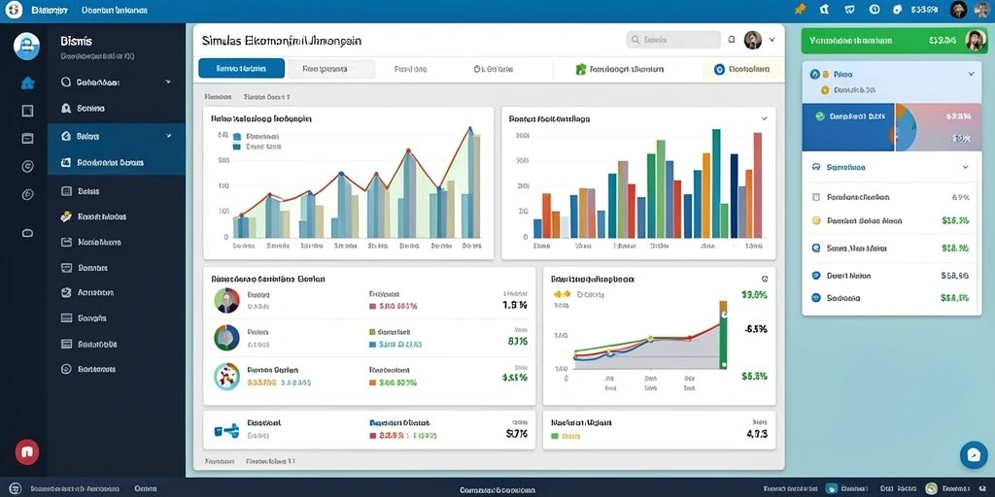The image size is (995, 497).
Task: Click the yellow hand icon in the sidebar list
Action: 66,216
